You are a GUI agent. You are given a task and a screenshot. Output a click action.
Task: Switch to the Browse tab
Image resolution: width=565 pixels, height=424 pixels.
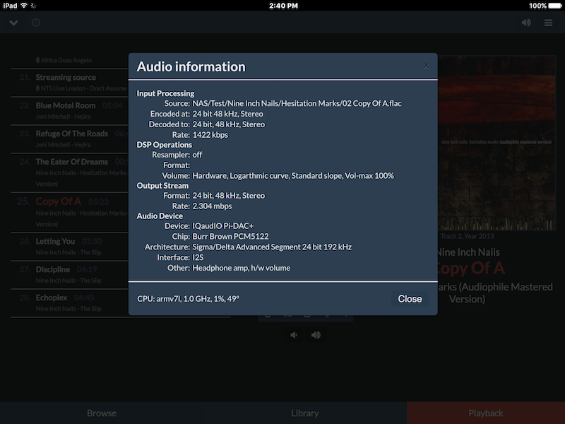[102, 413]
